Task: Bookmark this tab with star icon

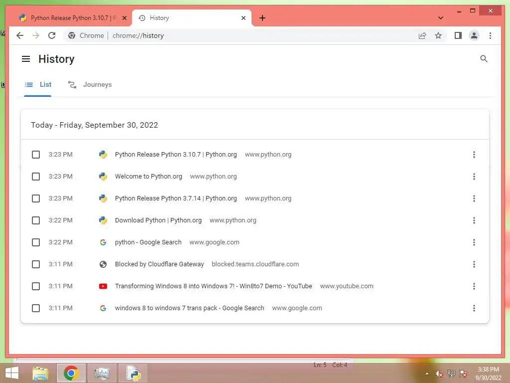Action: [438, 35]
